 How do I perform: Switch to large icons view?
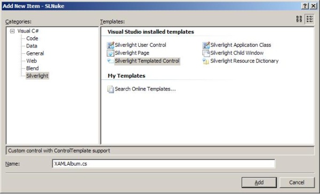pyautogui.click(x=299, y=19)
